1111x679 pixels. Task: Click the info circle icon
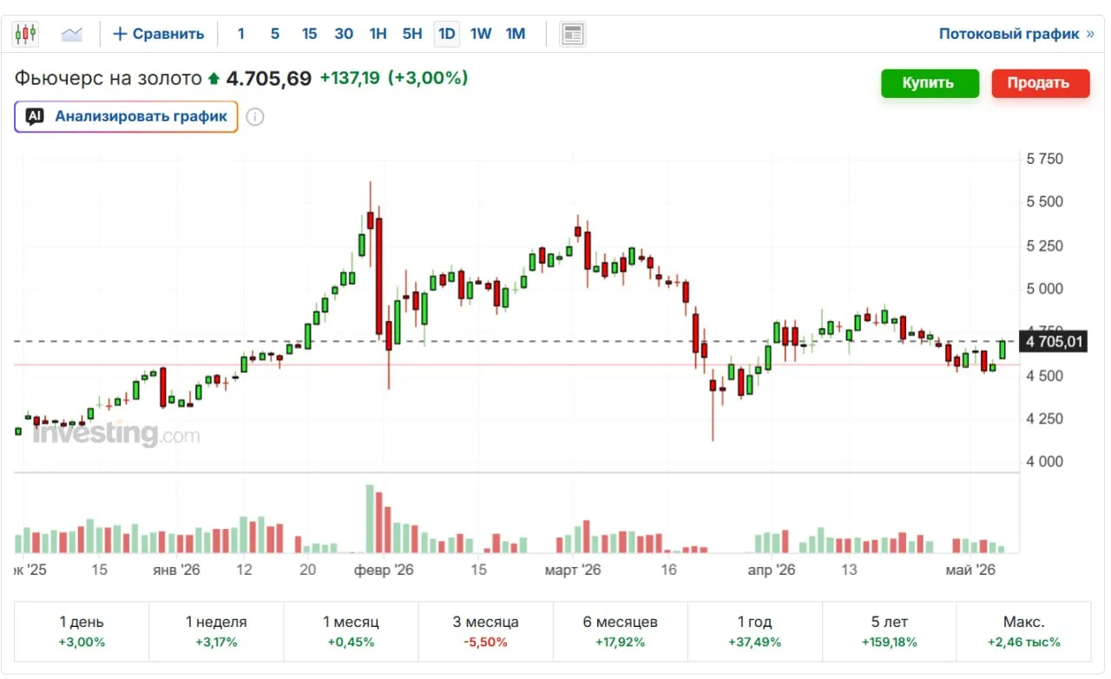pyautogui.click(x=254, y=117)
